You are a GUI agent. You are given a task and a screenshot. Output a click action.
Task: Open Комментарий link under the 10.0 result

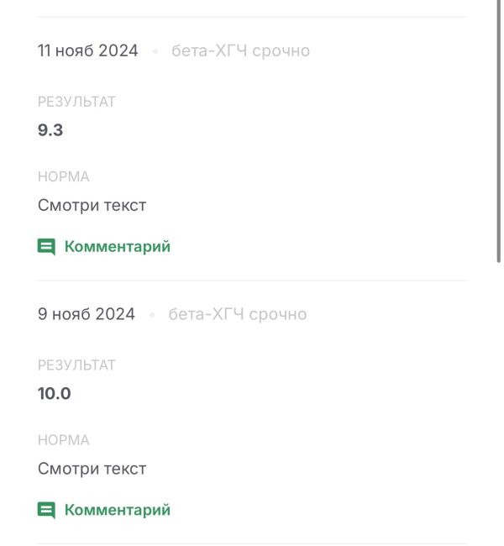pos(117,510)
